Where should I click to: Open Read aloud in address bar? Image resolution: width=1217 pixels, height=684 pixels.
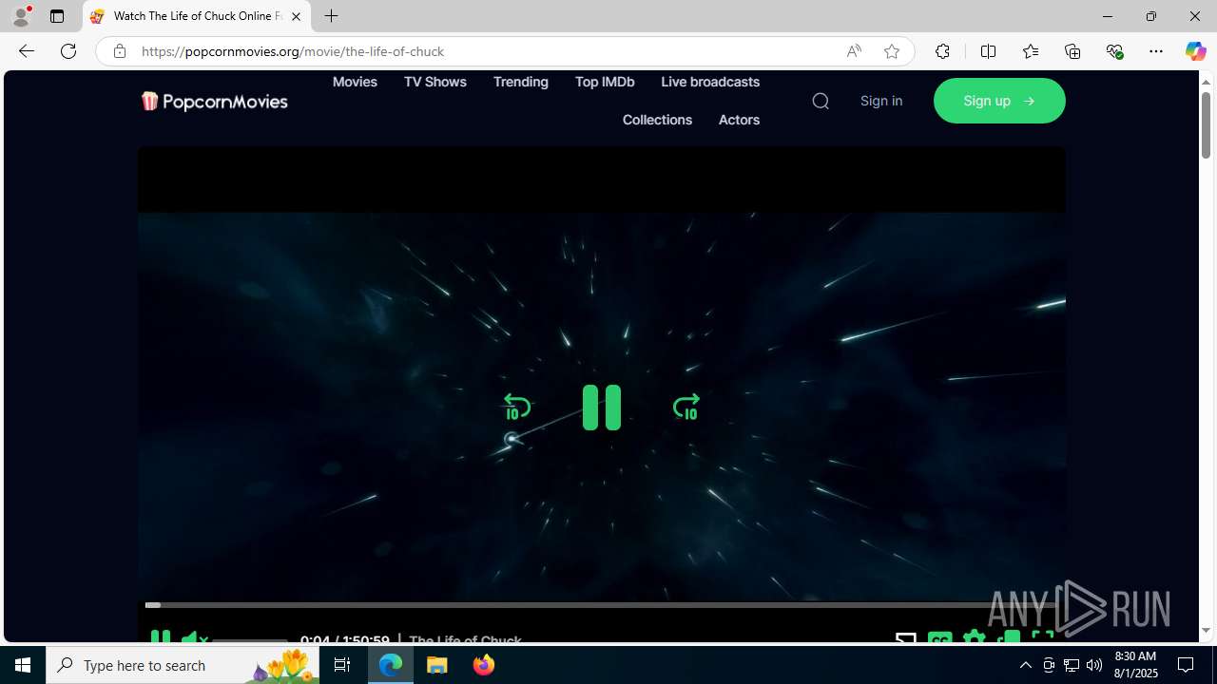[854, 51]
